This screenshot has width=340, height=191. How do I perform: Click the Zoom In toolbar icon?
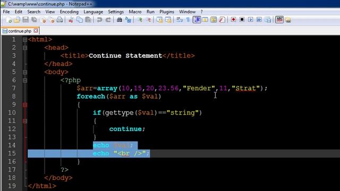click(x=140, y=20)
